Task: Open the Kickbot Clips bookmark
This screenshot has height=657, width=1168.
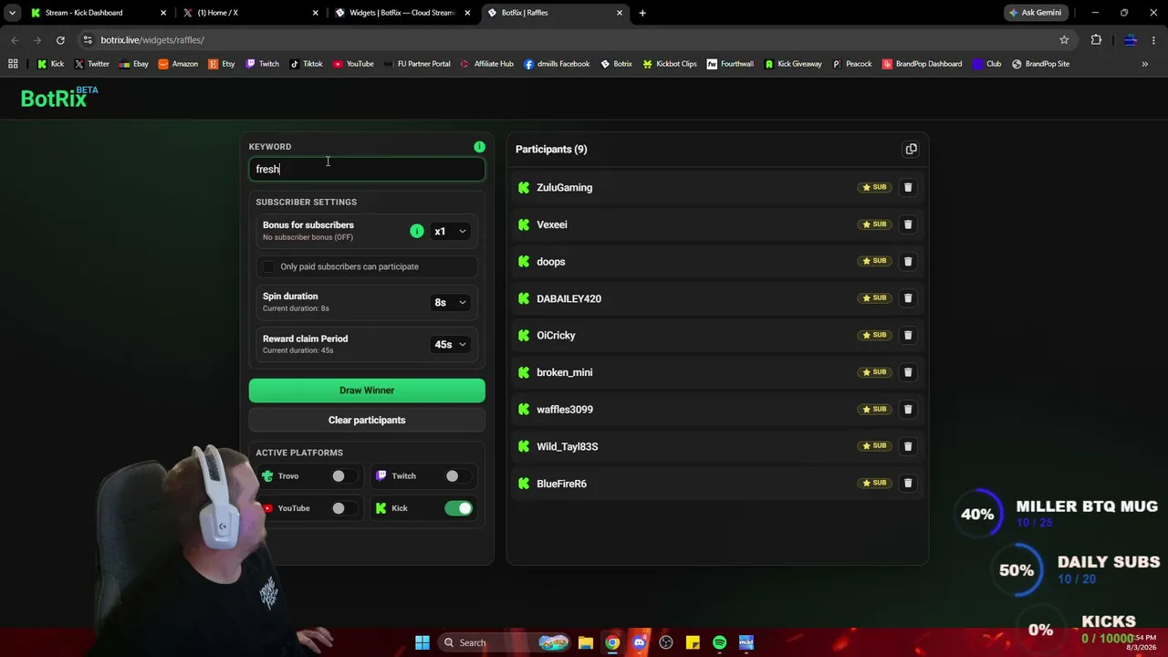Action: pos(670,64)
